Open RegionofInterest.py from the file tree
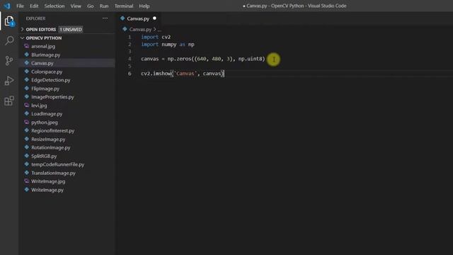 tap(53, 130)
